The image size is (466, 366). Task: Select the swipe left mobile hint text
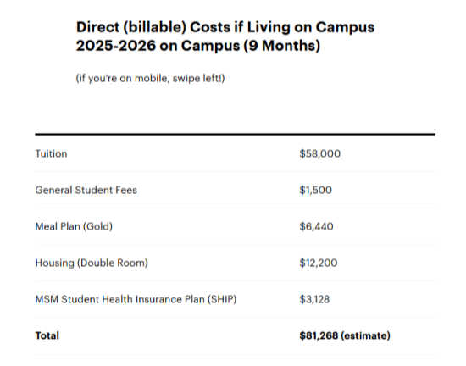coord(150,79)
